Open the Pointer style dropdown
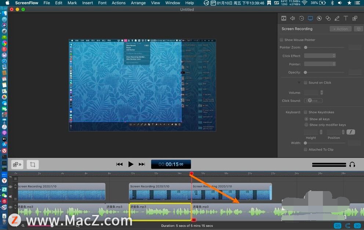 point(320,64)
